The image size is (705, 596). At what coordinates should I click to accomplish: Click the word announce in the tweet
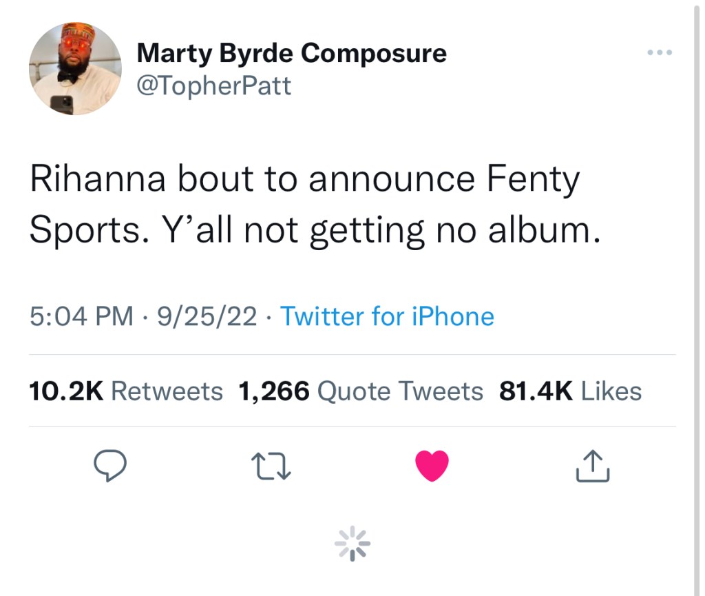(391, 180)
